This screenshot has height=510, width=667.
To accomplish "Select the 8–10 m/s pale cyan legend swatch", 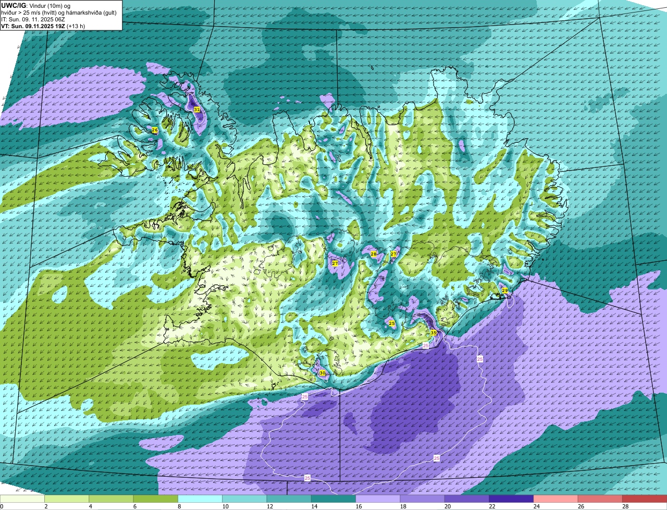I will pyautogui.click(x=200, y=499).
